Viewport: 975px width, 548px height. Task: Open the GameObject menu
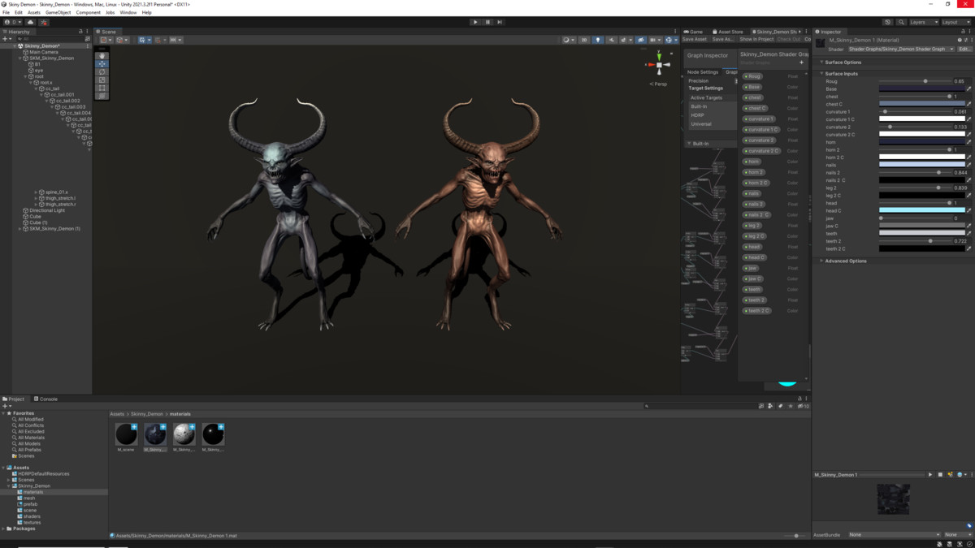(x=58, y=12)
